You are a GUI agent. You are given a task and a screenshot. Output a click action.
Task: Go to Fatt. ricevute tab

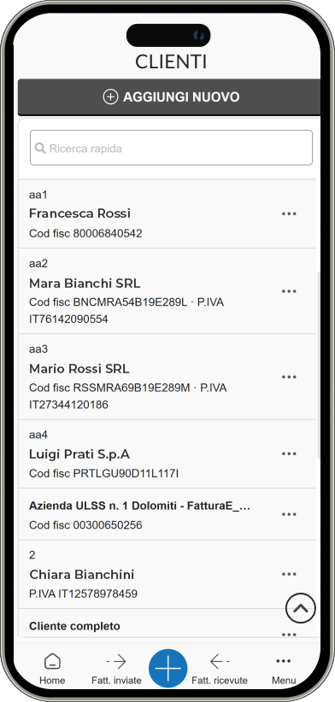(220, 669)
